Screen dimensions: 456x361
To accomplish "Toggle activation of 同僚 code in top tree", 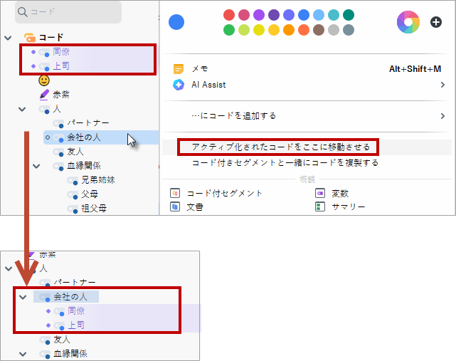I will coord(33,52).
